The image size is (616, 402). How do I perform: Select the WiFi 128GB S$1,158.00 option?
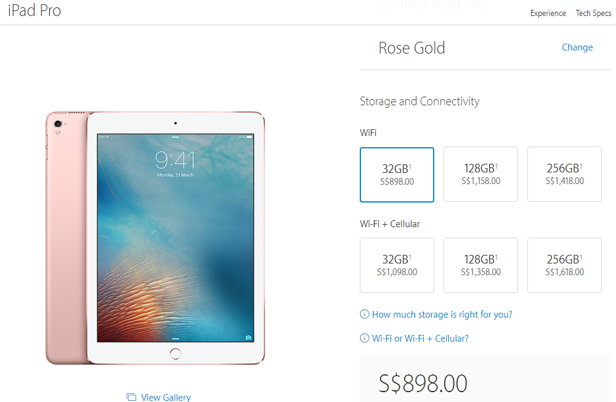click(480, 174)
